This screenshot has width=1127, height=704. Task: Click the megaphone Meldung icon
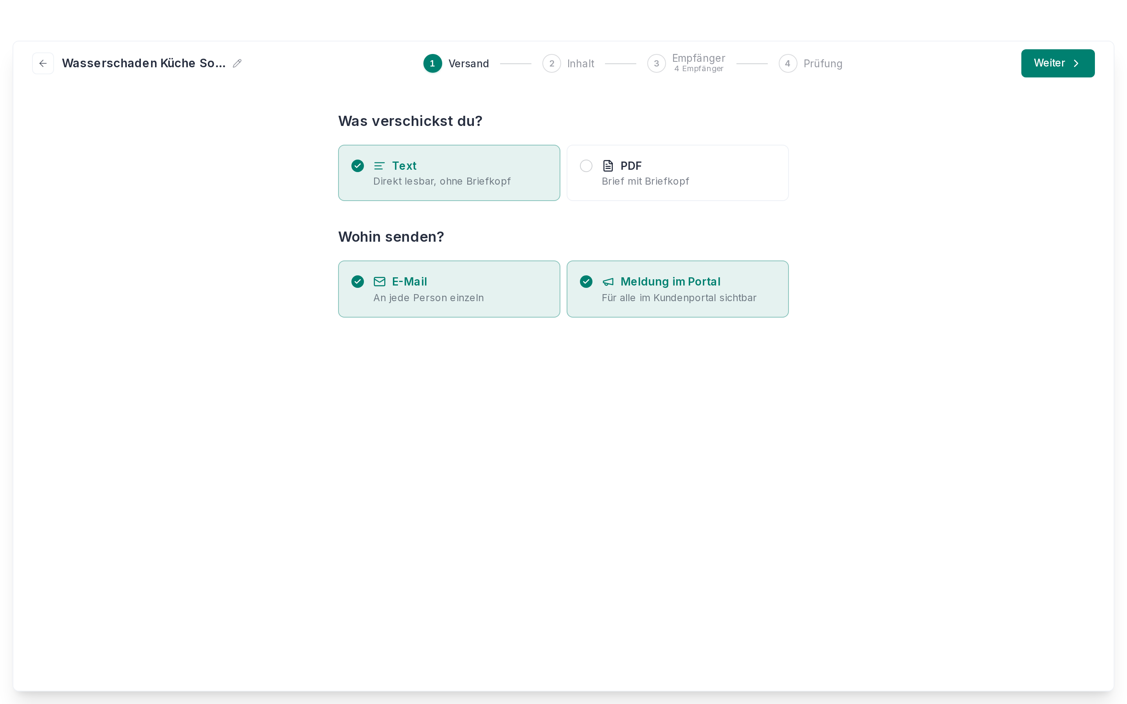click(608, 282)
